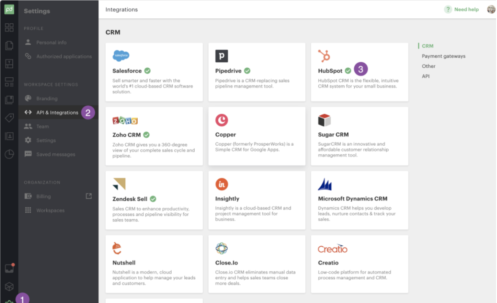This screenshot has height=303, width=497.
Task: Open the Creatio integration title
Action: point(328,262)
